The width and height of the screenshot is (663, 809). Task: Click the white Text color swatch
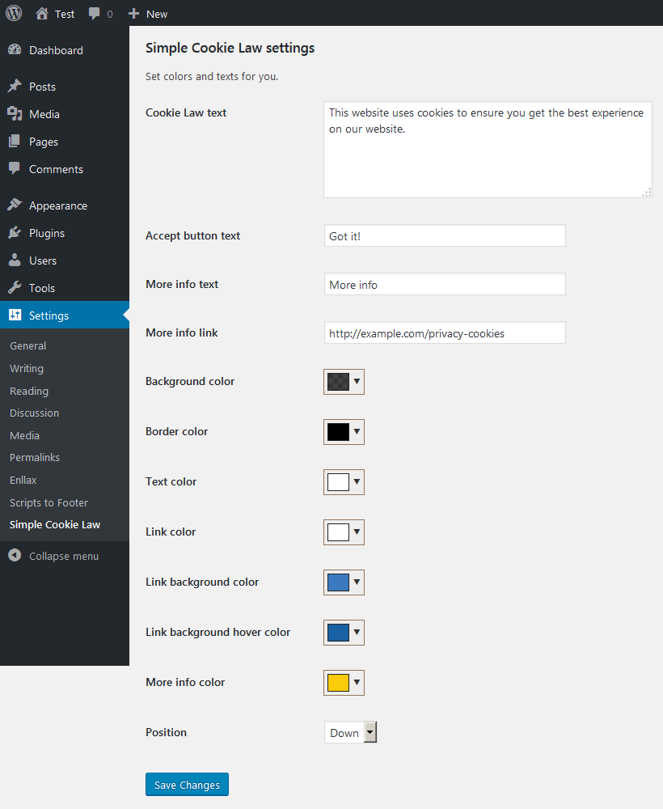point(338,482)
